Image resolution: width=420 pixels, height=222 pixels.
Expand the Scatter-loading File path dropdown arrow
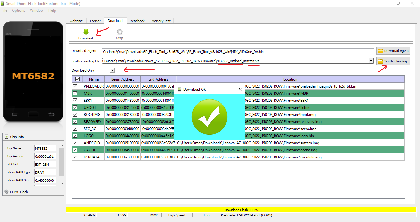(x=371, y=61)
